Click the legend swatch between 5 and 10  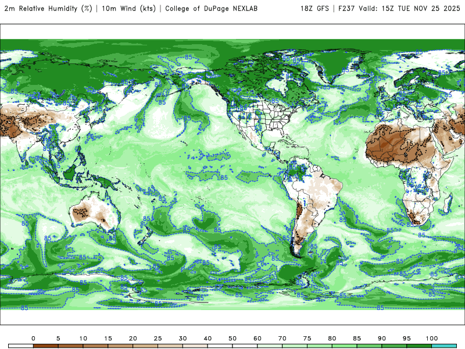click(x=70, y=346)
